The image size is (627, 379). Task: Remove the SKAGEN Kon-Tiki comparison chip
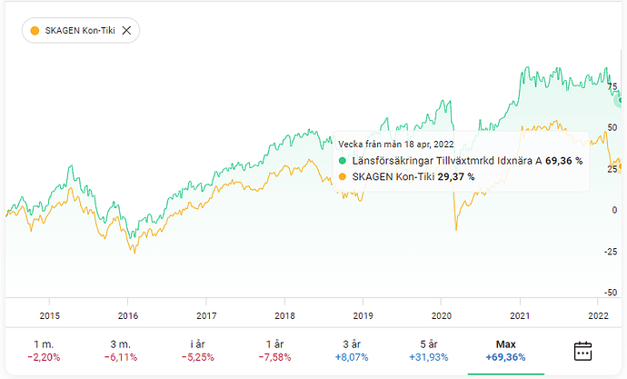126,30
